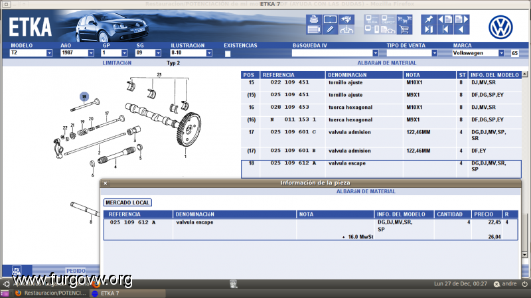The image size is (531, 298).
Task: Click the field showing 65 beside Marca
Action: [515, 53]
